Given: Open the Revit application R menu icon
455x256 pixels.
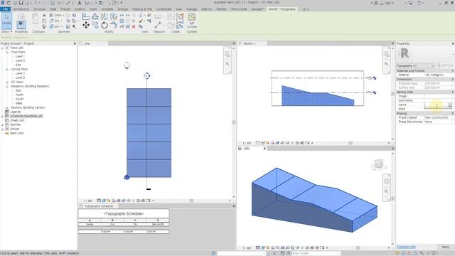Looking at the screenshot, I should 3,3.
